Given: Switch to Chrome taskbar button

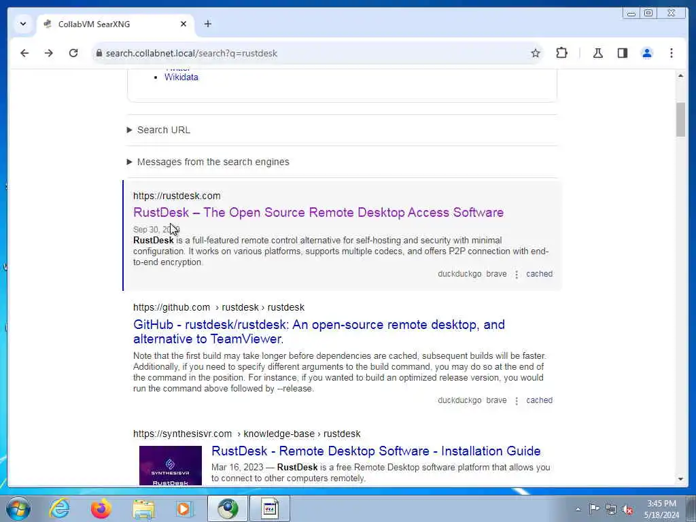Looking at the screenshot, I should pos(227,508).
